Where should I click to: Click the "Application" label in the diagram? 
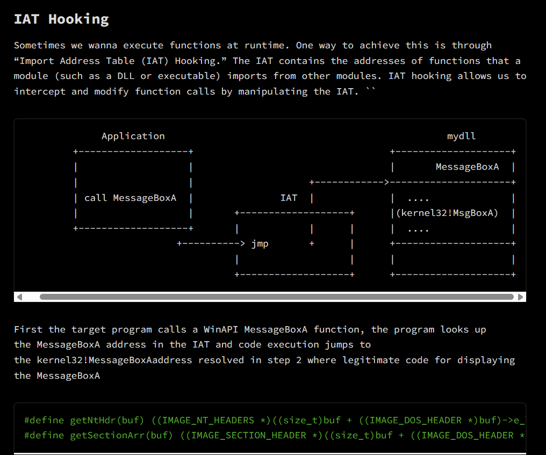pos(133,136)
